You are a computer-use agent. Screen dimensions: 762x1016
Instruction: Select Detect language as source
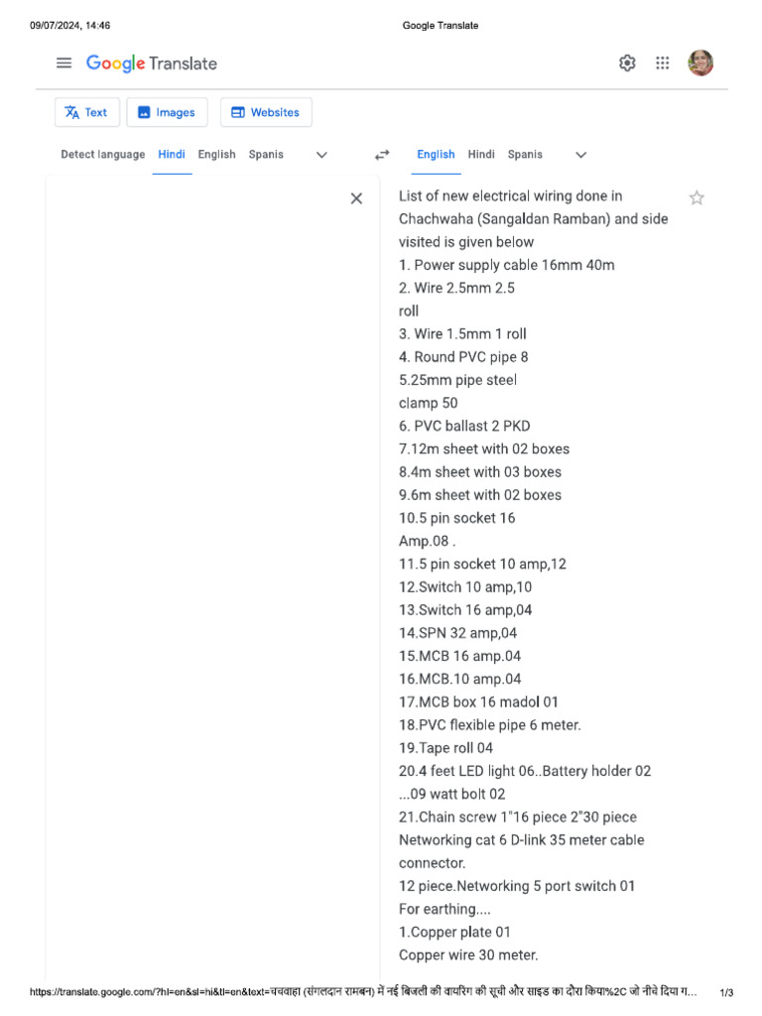(102, 155)
